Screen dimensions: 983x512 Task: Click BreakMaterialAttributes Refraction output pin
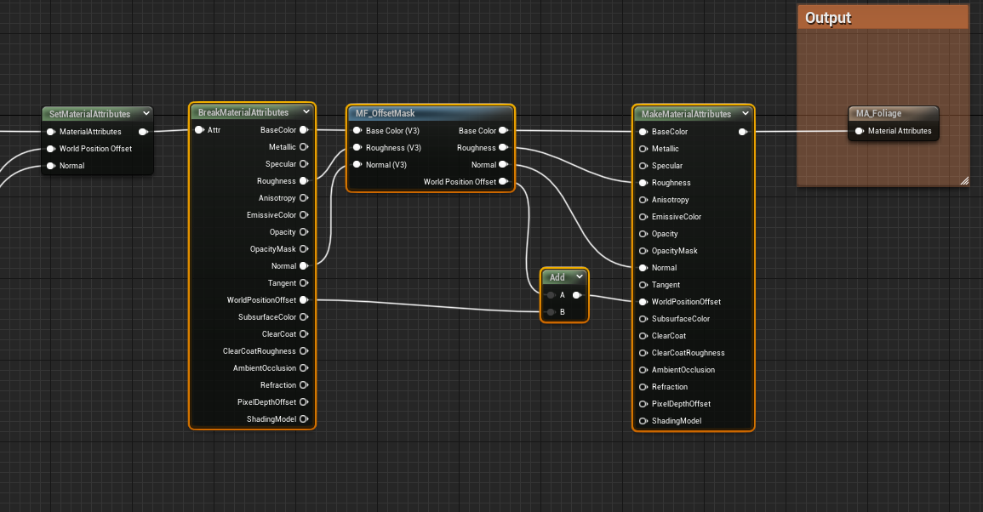(304, 384)
